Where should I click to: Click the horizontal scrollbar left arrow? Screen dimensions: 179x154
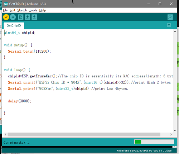tap(6, 134)
